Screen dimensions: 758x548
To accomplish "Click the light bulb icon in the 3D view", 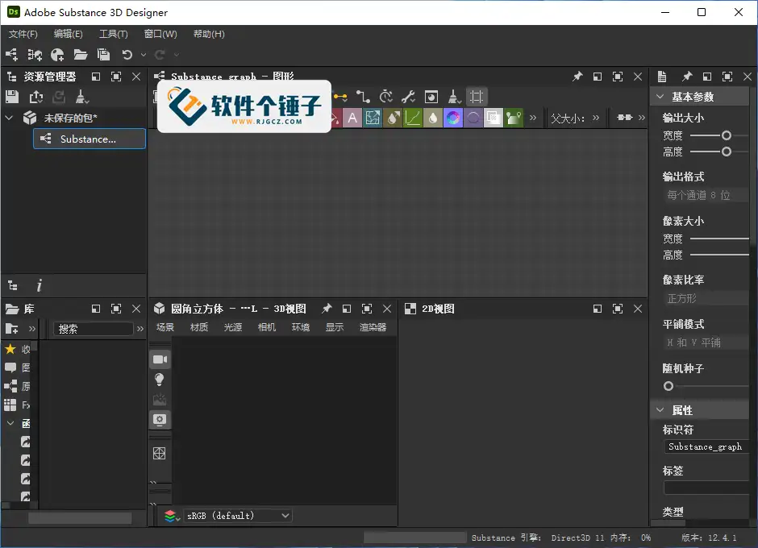I will click(160, 380).
